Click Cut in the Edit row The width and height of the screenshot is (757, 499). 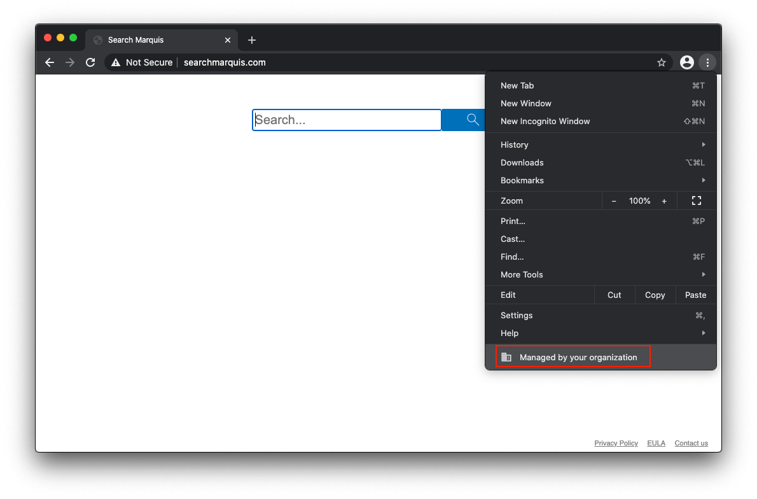(x=614, y=295)
